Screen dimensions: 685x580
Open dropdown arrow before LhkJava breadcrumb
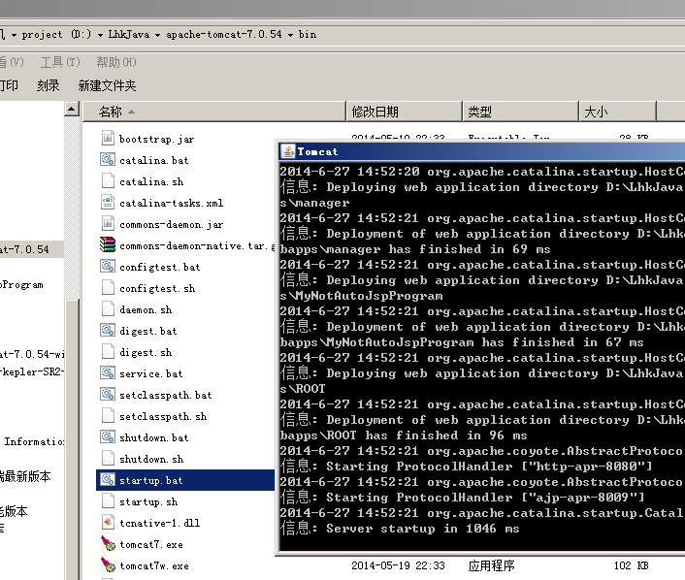click(100, 35)
